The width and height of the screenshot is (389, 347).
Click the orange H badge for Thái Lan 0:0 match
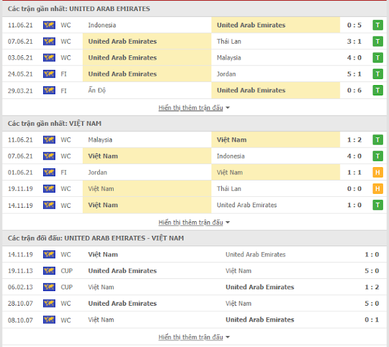click(377, 189)
